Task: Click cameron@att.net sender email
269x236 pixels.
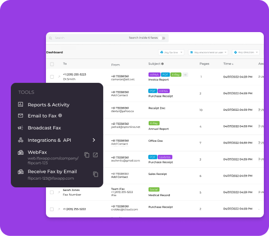Action: point(123,79)
